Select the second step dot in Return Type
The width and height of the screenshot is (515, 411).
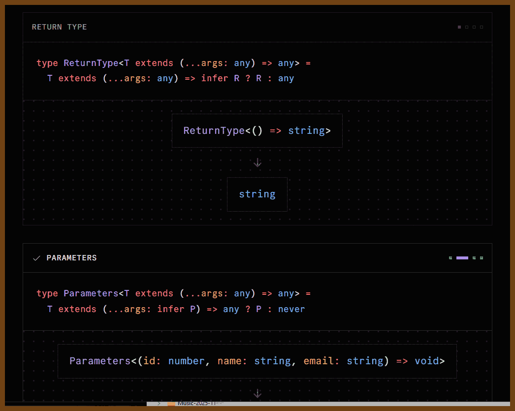pos(467,27)
